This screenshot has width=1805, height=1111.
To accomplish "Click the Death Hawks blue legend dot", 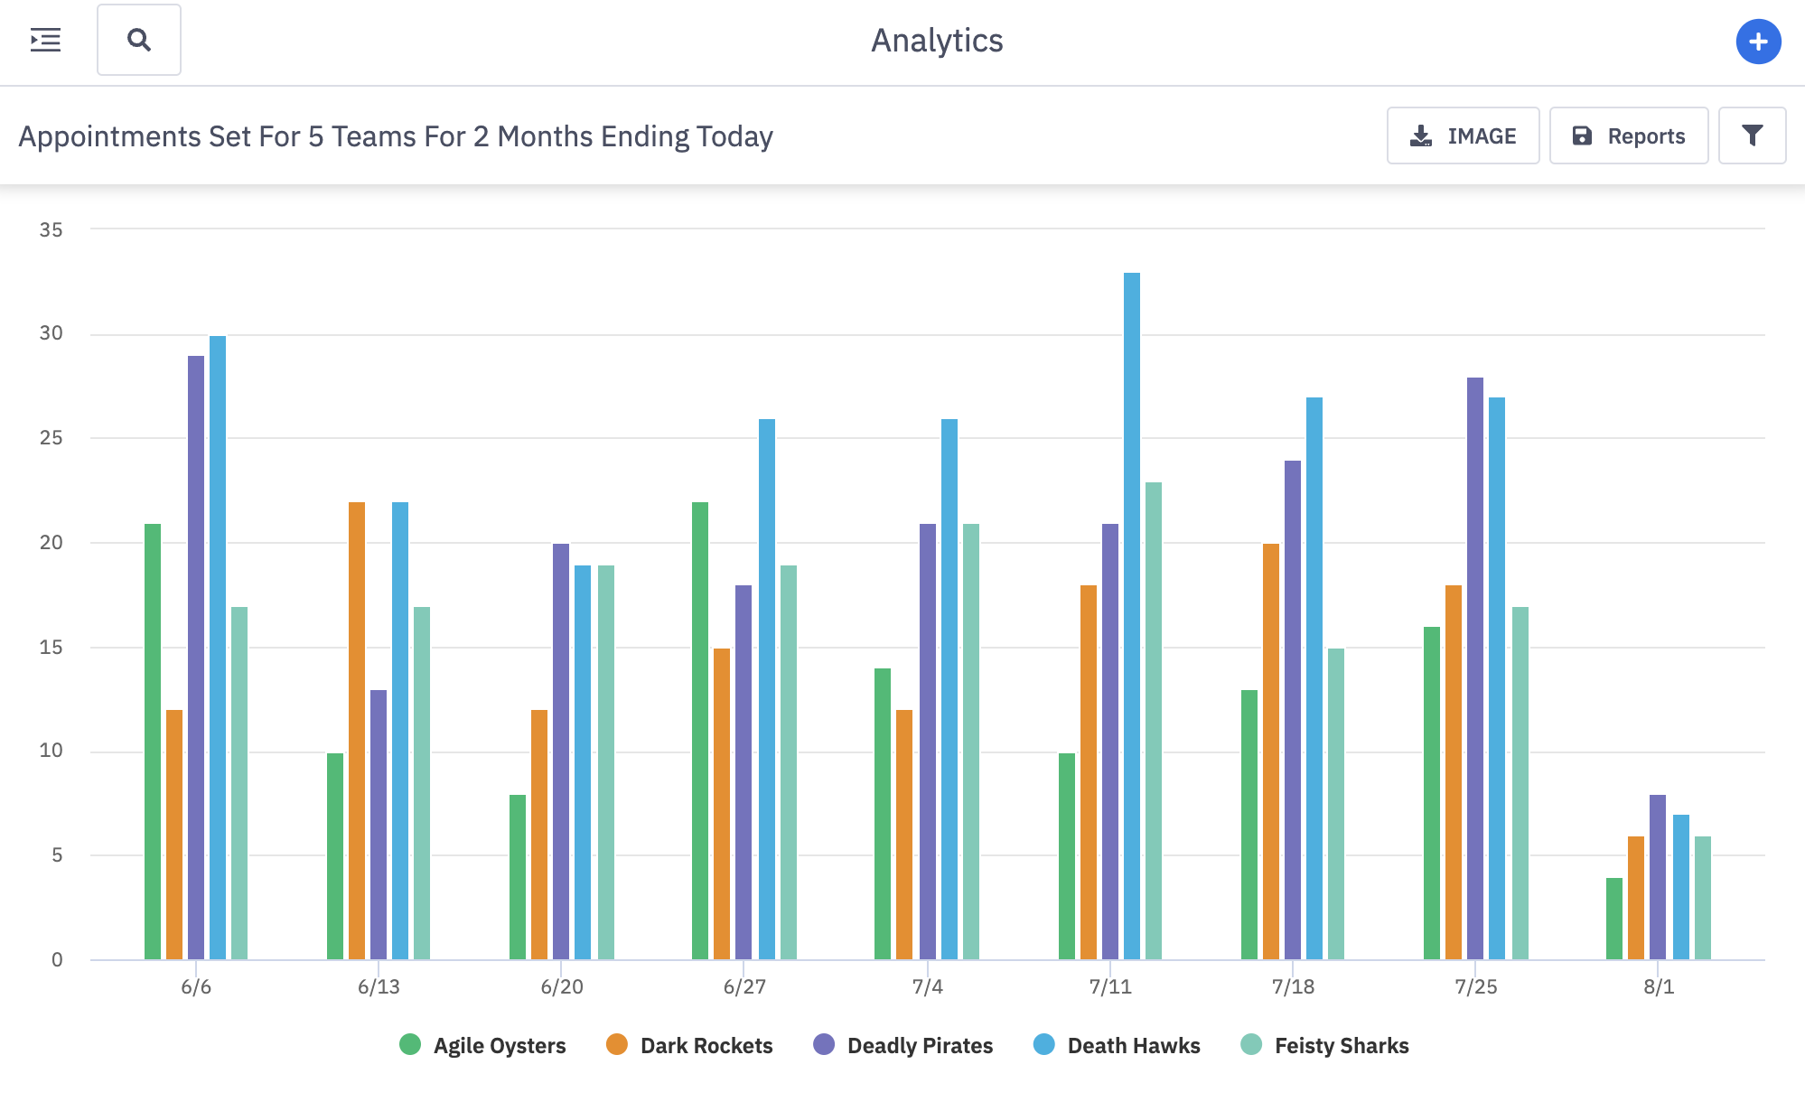I will coord(1044,1045).
